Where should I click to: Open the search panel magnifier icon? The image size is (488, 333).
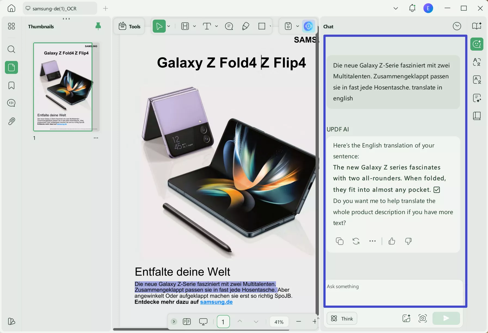coord(11,49)
